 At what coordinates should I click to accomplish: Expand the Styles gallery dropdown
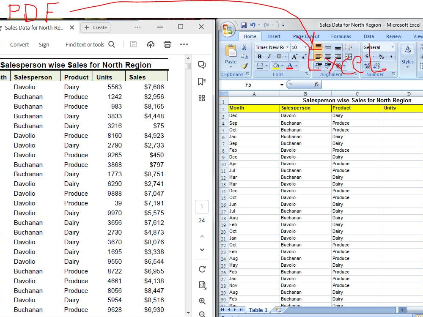[x=407, y=66]
